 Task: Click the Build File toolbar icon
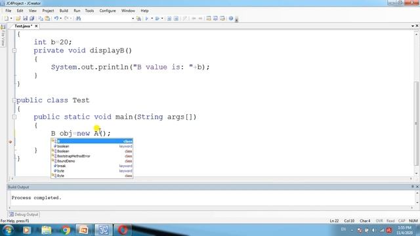coord(177,18)
